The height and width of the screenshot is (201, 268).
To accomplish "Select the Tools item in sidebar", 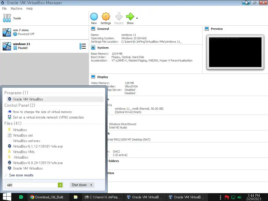I will [44, 18].
